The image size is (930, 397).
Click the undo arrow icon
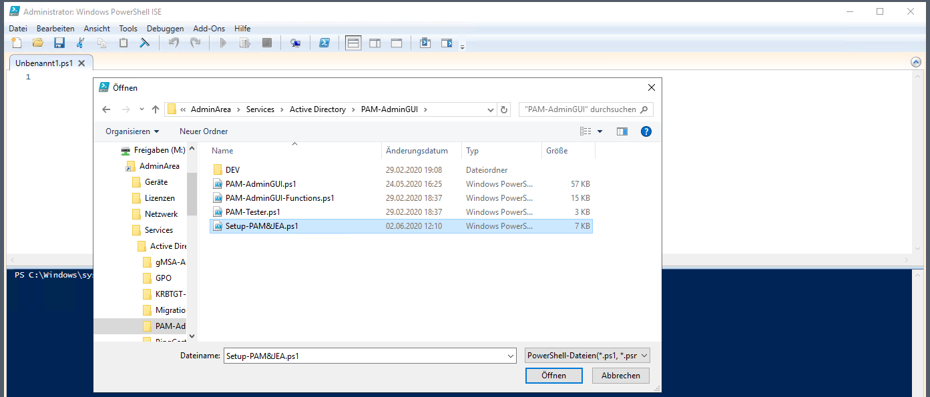[174, 43]
